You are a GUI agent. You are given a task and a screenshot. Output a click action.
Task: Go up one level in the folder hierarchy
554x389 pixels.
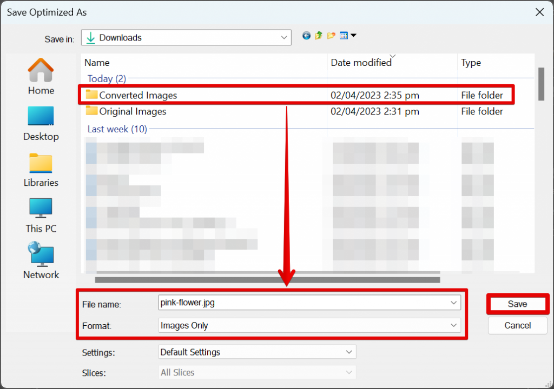pyautogui.click(x=318, y=36)
